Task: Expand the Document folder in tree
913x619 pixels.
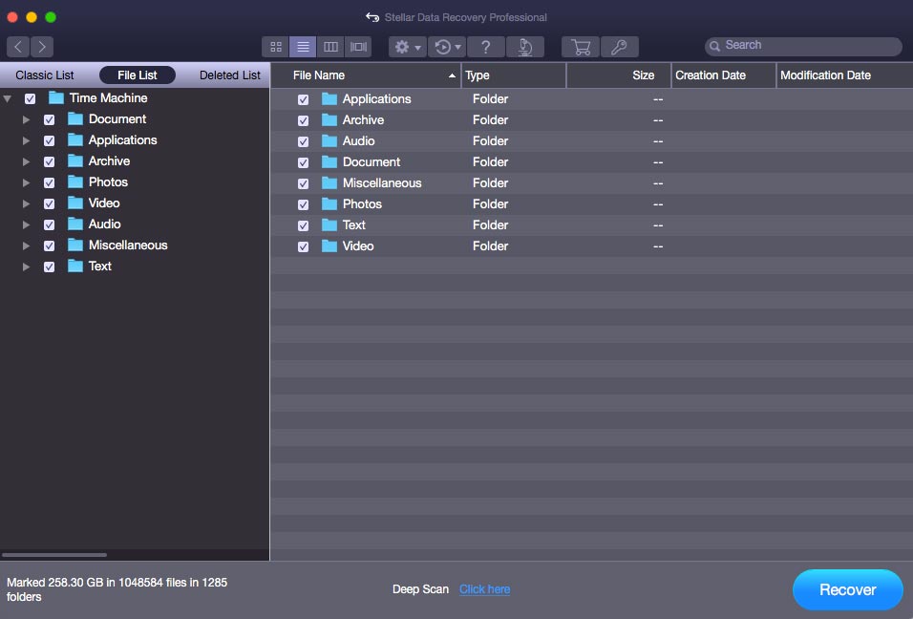Action: tap(27, 119)
